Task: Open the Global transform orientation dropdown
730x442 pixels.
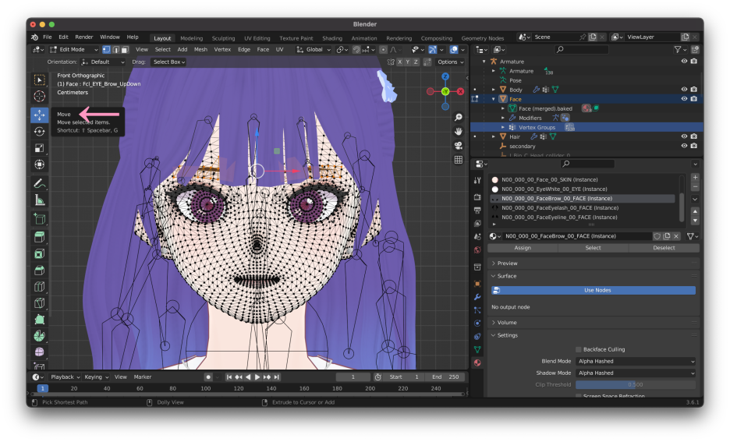Action: point(314,50)
